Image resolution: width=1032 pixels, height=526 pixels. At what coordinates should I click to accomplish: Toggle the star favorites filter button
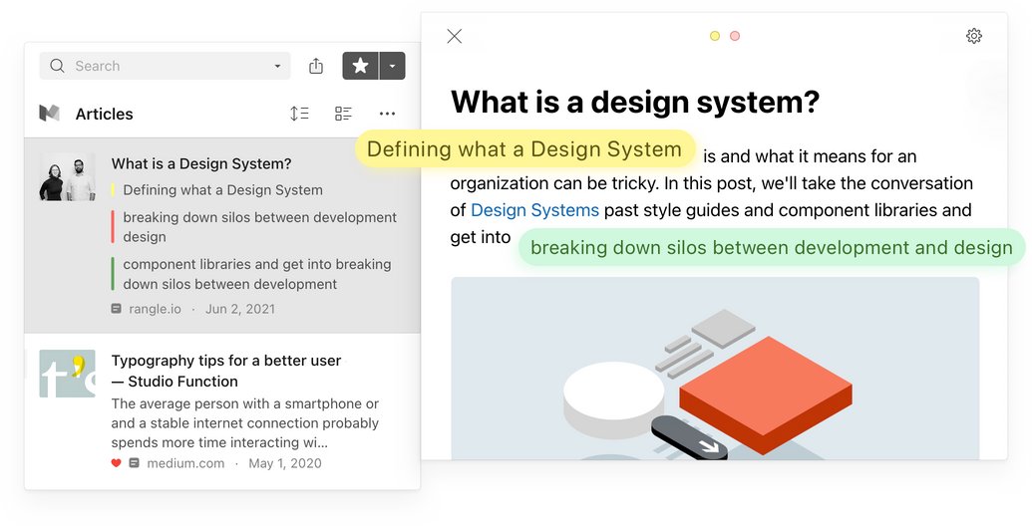(x=360, y=66)
